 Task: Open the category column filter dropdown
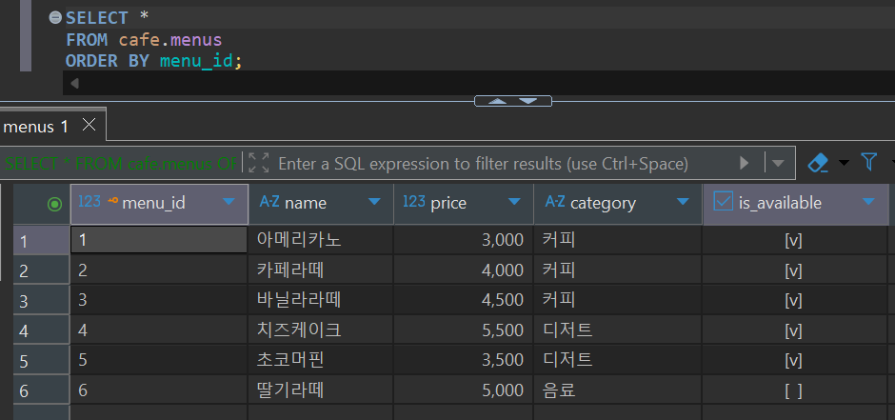(682, 202)
